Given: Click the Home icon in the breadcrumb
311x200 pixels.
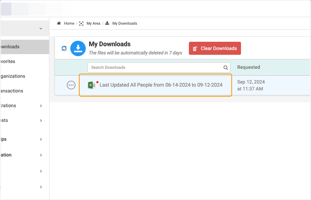Looking at the screenshot, I should pos(59,23).
